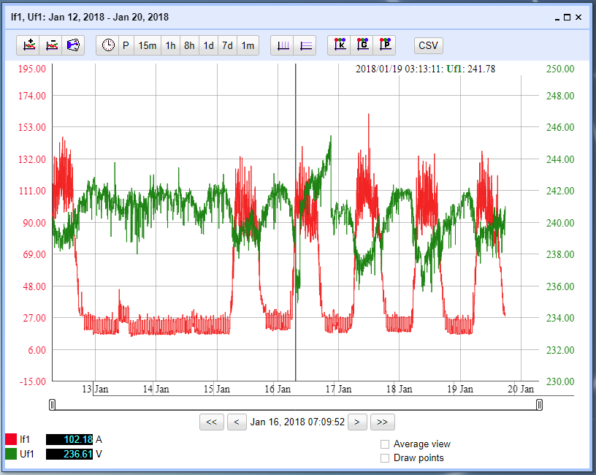Click the green Uf1 color swatch
The height and width of the screenshot is (475, 596).
click(x=11, y=454)
